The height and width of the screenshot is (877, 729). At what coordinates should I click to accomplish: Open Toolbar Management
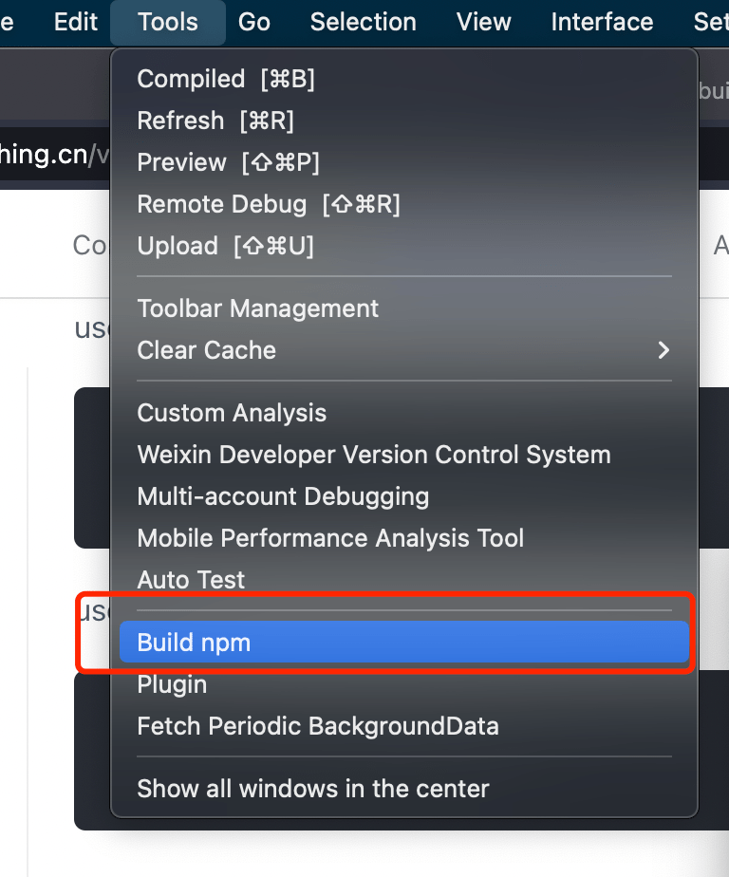pyautogui.click(x=257, y=308)
